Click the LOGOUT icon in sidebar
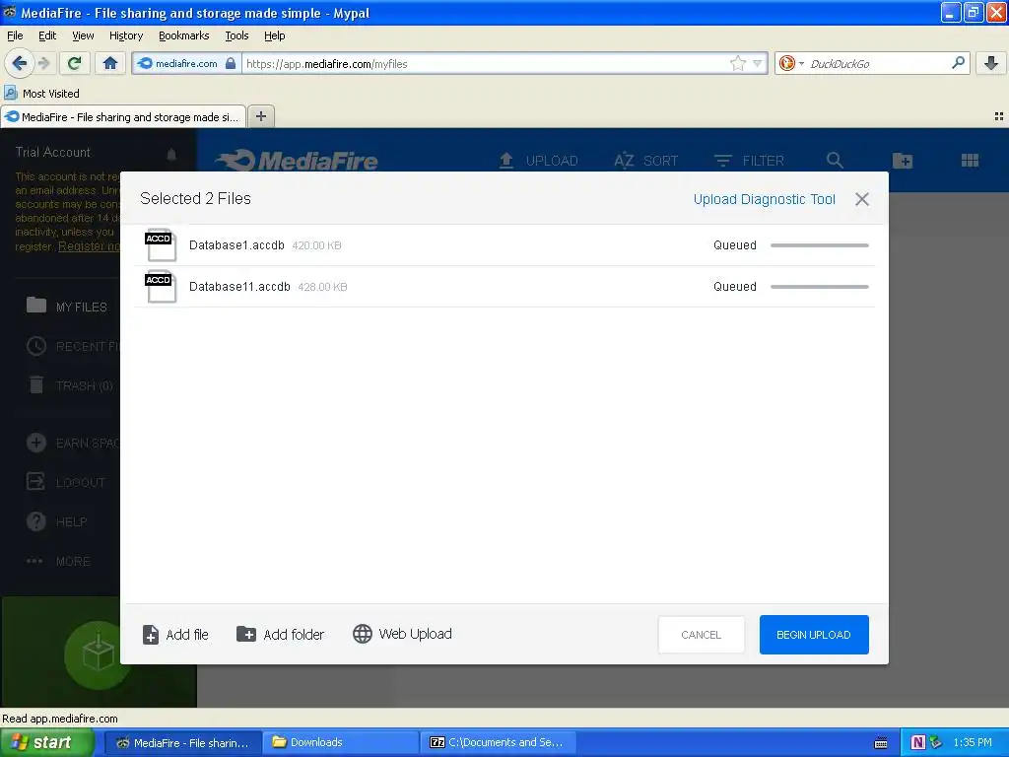This screenshot has width=1009, height=757. [x=35, y=481]
